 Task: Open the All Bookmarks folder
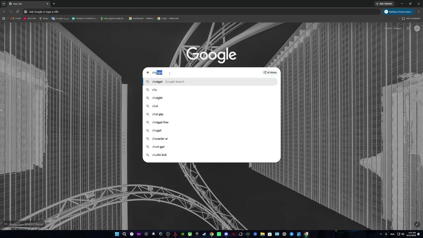[x=411, y=19]
